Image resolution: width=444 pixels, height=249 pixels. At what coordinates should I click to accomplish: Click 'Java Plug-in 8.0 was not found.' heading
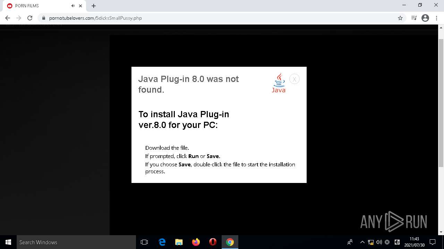coord(189,84)
